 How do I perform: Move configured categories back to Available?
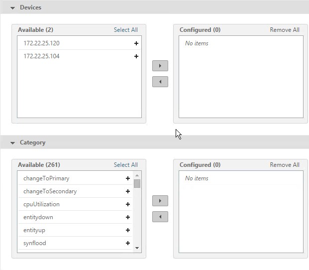[160, 217]
